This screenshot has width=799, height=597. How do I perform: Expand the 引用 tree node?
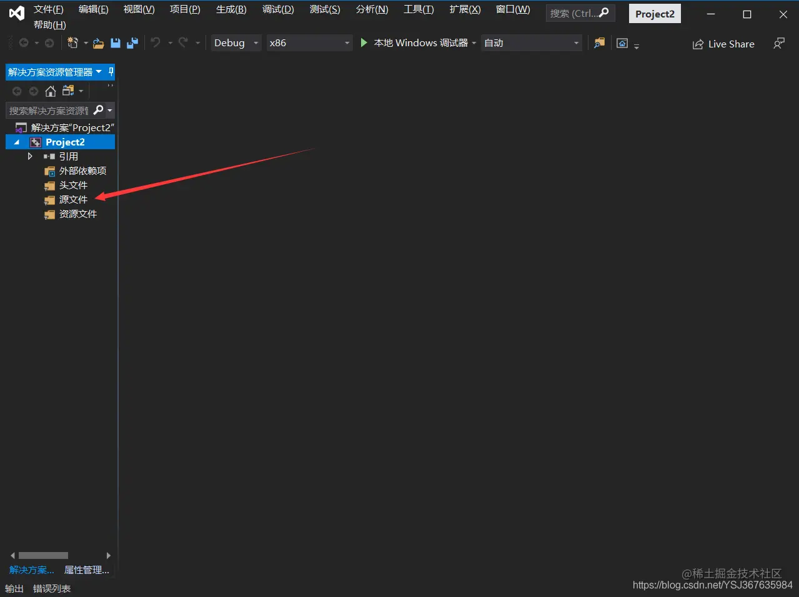click(29, 156)
